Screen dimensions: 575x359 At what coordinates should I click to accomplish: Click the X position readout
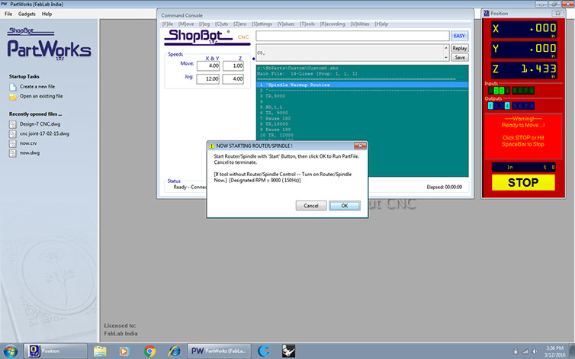pyautogui.click(x=524, y=29)
